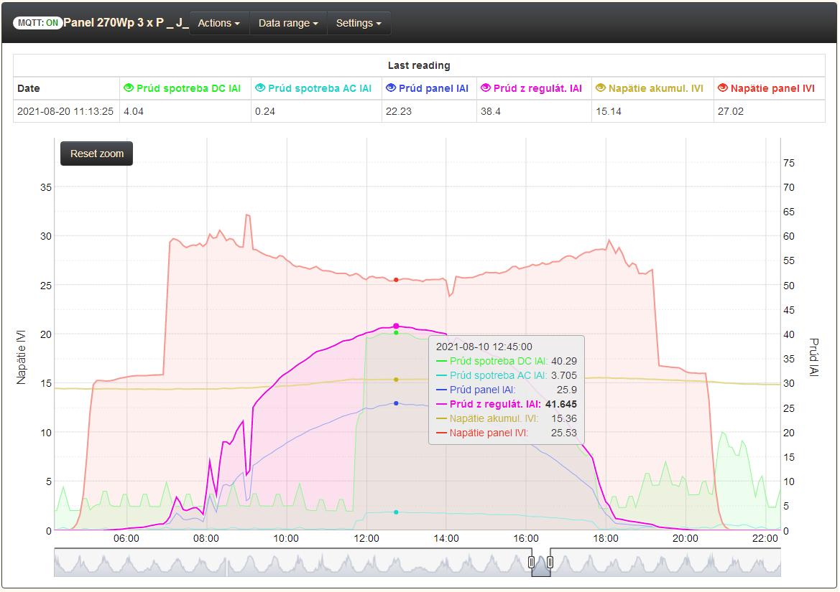Click the magenta peak point on chart

(x=396, y=326)
